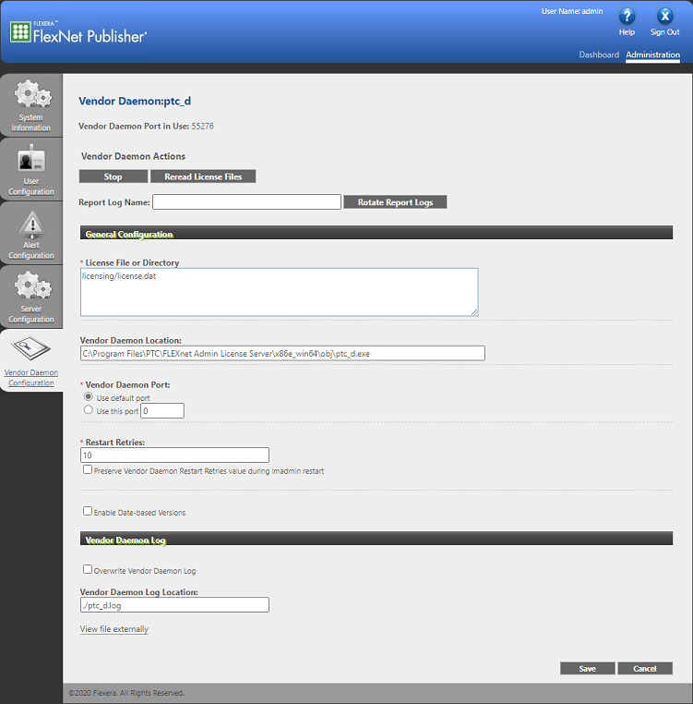Viewport: 693px width, 704px height.
Task: Click the Vendor Daemon:ptc_d heading
Action: (135, 101)
